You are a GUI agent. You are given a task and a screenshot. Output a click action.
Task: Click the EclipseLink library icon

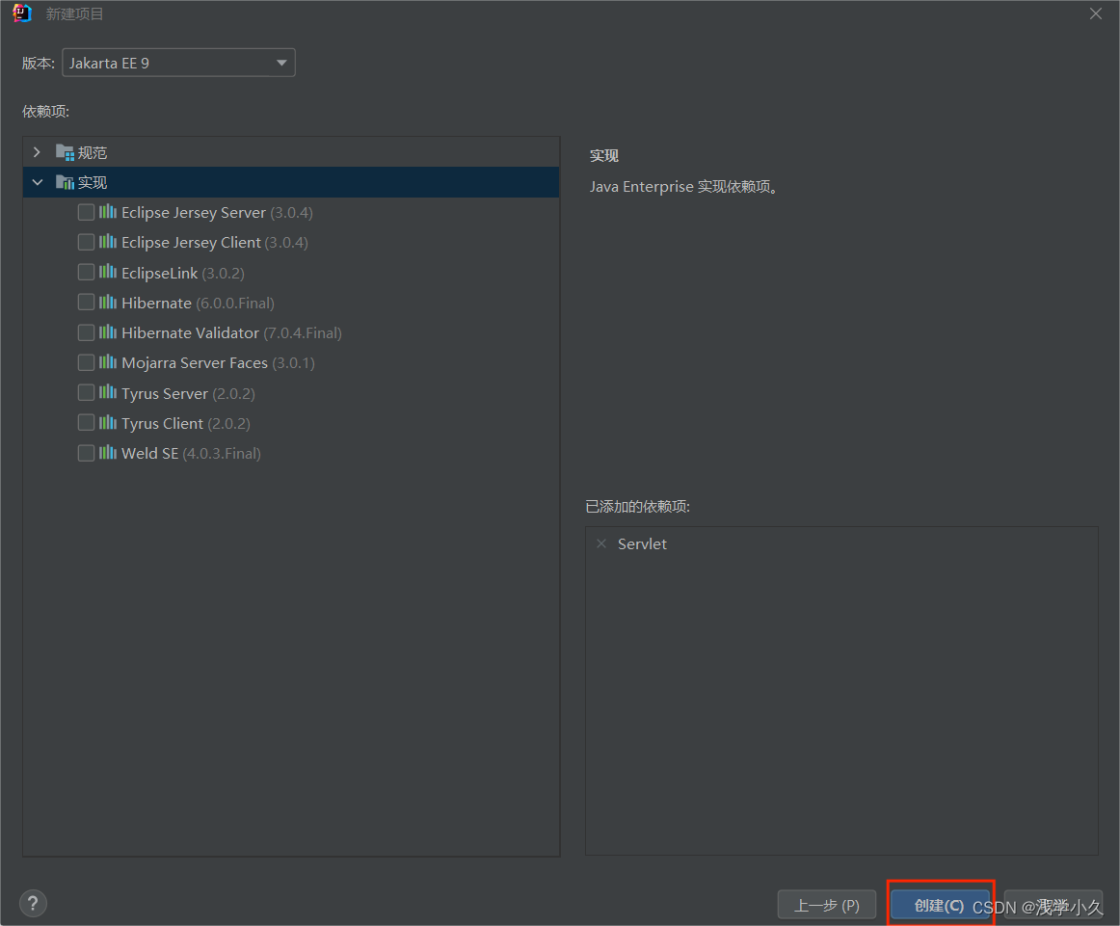(108, 272)
